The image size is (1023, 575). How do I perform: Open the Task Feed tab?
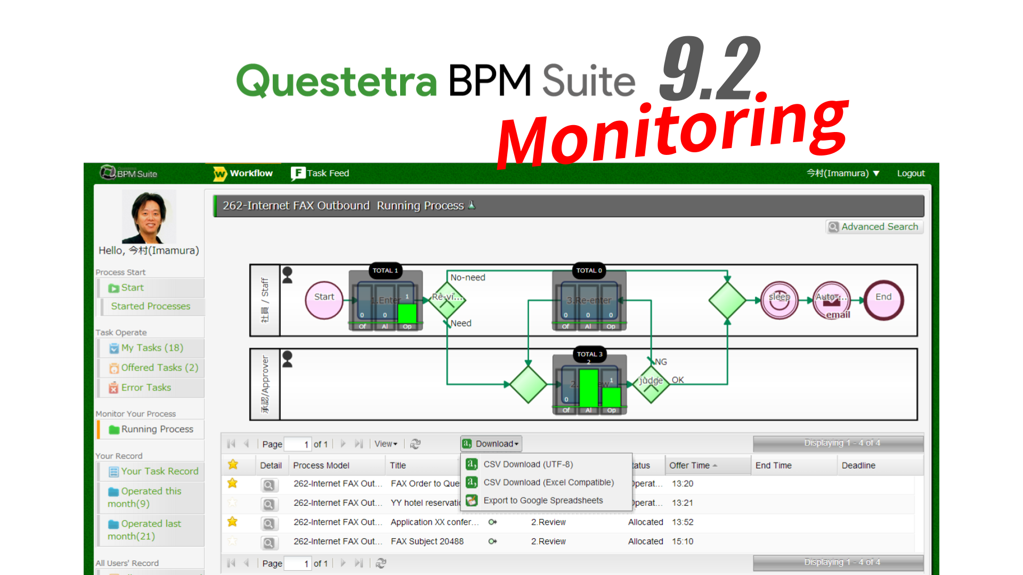[x=320, y=173]
